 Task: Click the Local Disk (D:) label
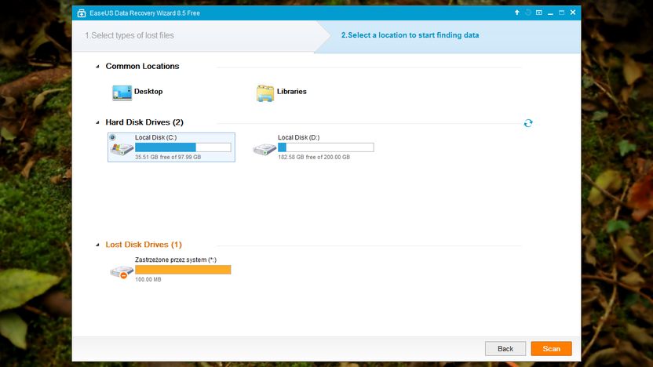point(298,137)
